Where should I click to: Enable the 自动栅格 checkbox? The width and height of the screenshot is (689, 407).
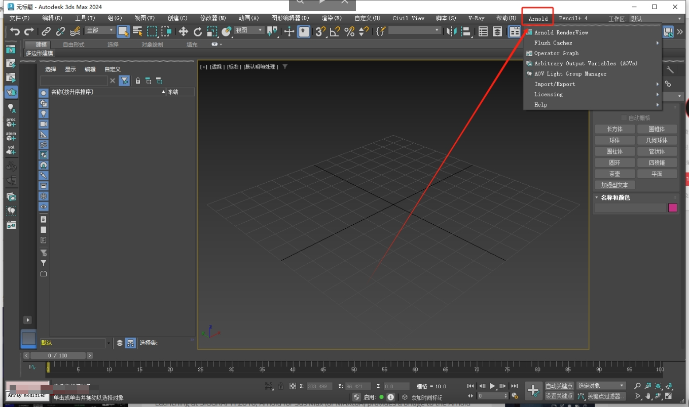coord(624,118)
